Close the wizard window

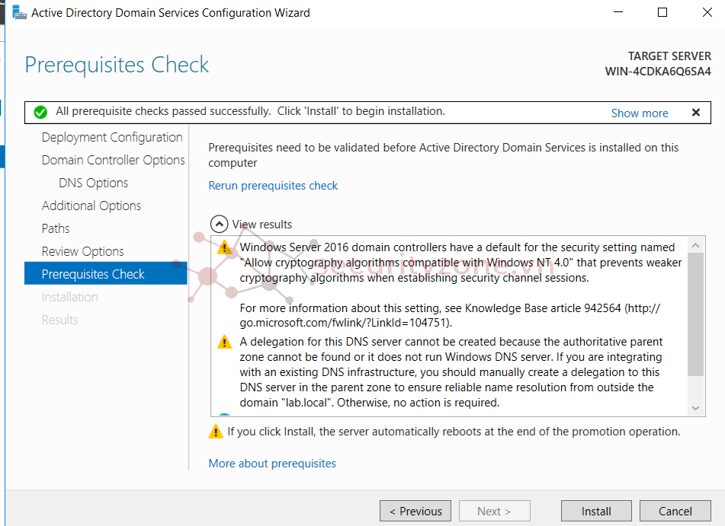(x=707, y=12)
